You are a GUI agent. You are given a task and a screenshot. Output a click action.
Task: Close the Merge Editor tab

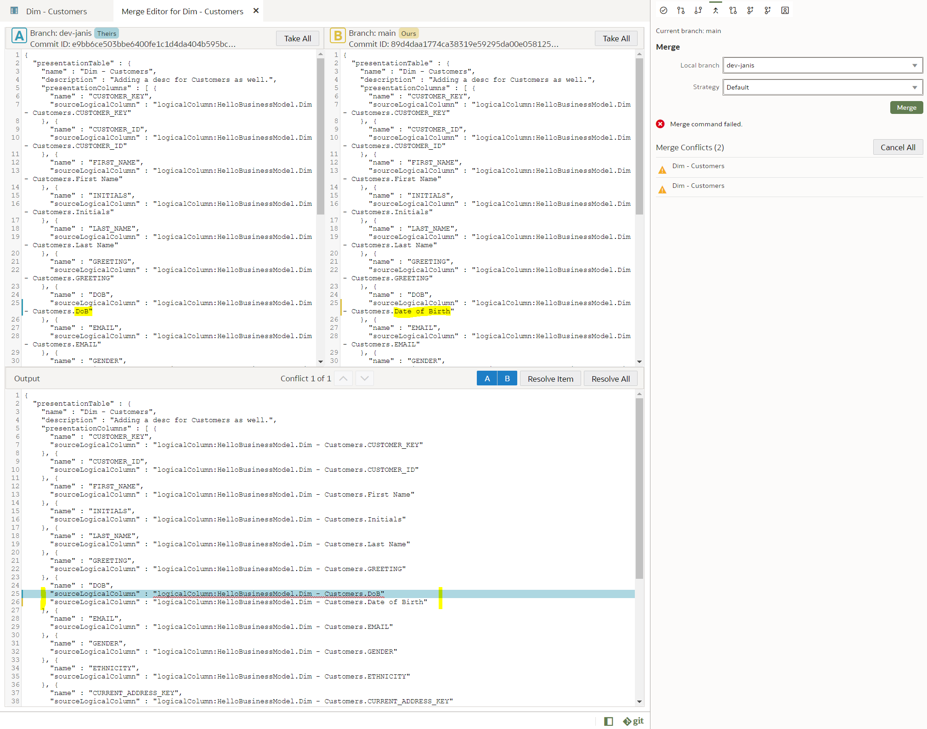coord(256,11)
